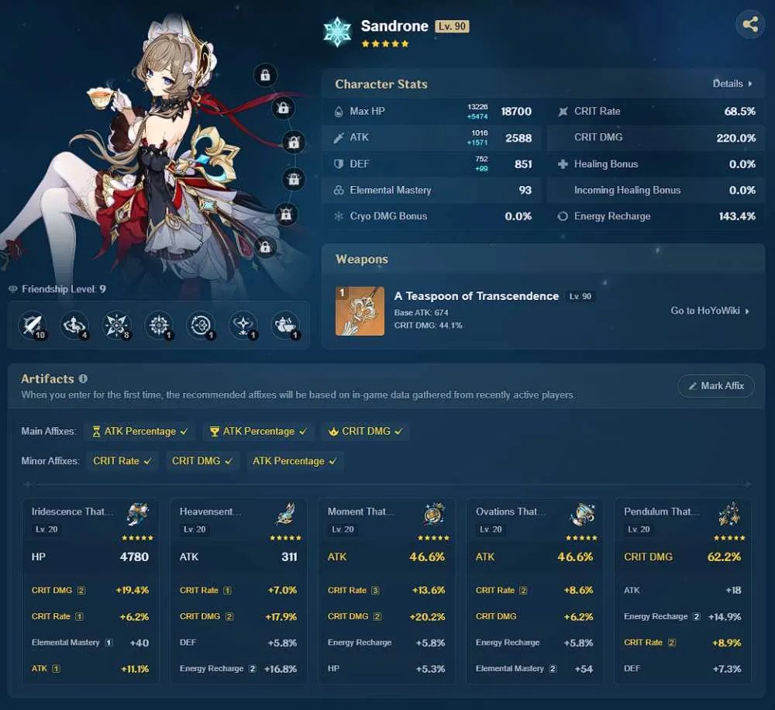This screenshot has height=710, width=775.
Task: Select the Moment That artifact card title
Action: tap(361, 512)
